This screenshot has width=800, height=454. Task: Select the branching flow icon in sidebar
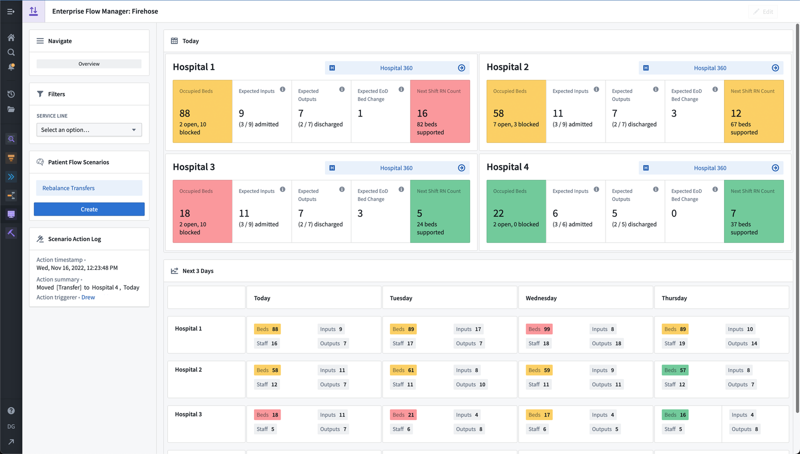click(11, 195)
